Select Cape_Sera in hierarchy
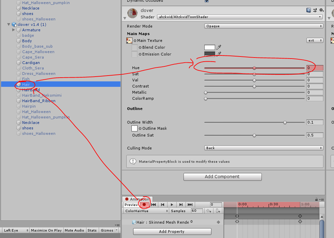The image size is (334, 238). [33, 57]
